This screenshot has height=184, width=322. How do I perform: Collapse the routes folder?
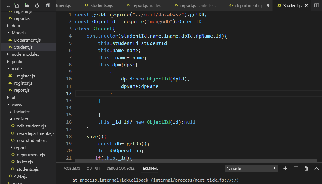pos(28,69)
